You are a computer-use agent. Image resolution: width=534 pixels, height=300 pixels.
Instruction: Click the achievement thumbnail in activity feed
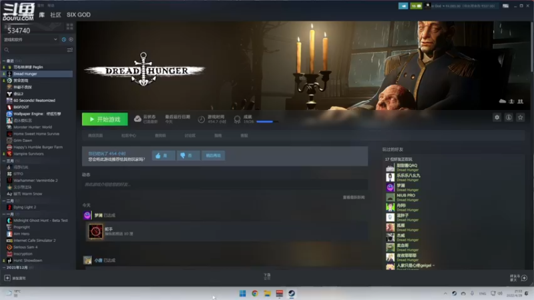point(95,231)
